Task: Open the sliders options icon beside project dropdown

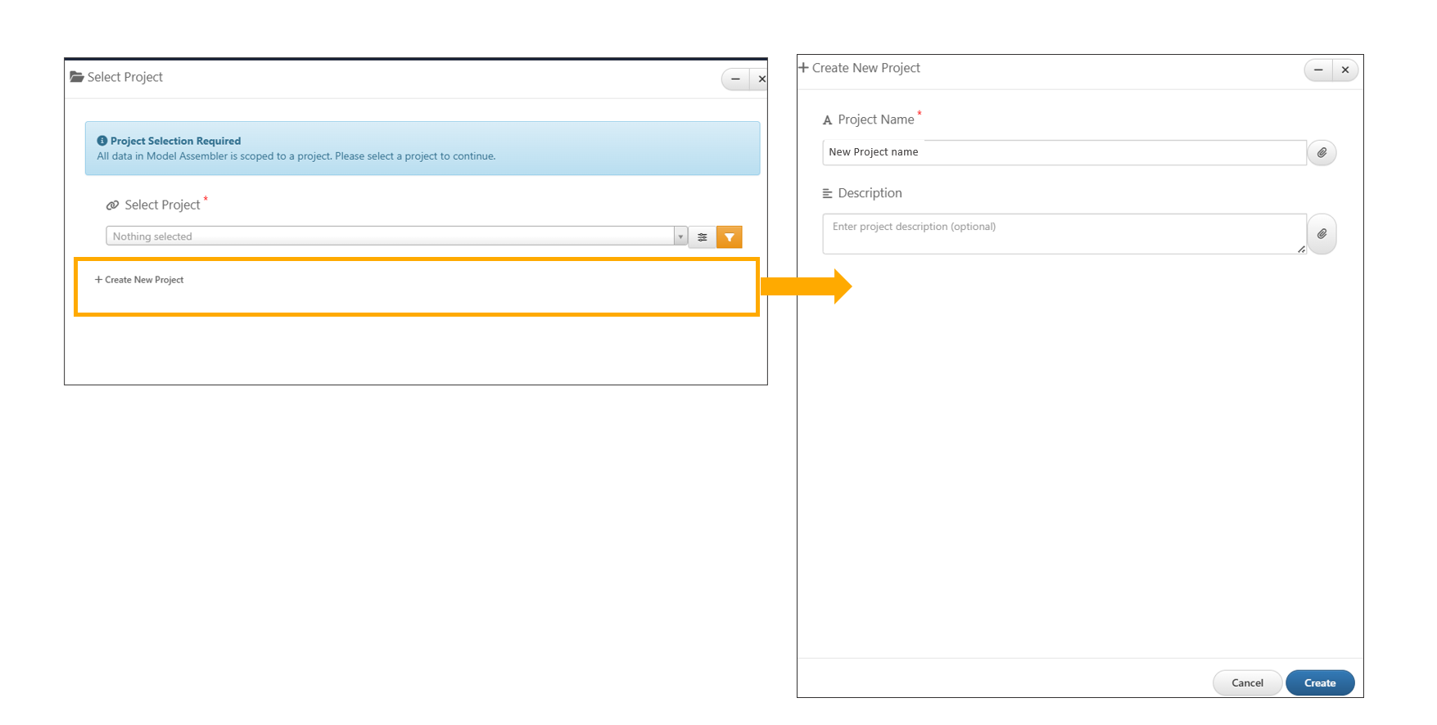Action: pos(703,237)
